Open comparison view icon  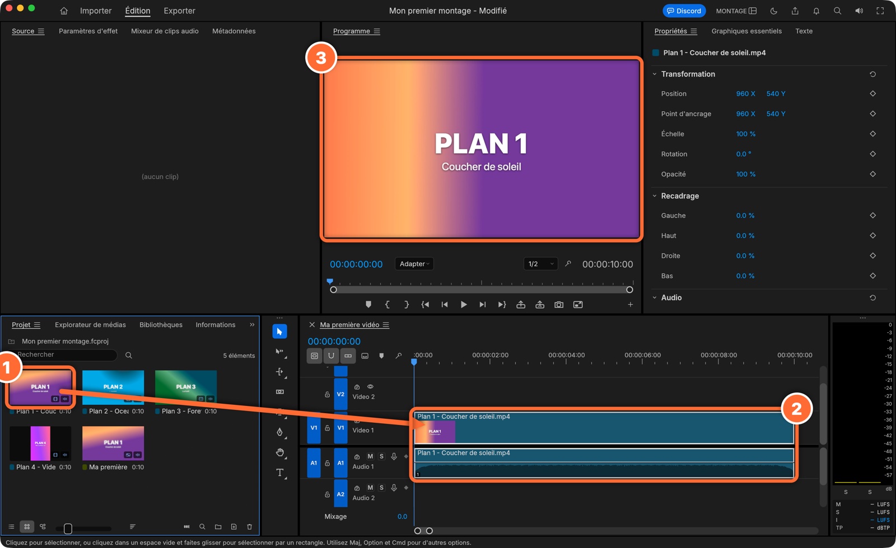(578, 305)
